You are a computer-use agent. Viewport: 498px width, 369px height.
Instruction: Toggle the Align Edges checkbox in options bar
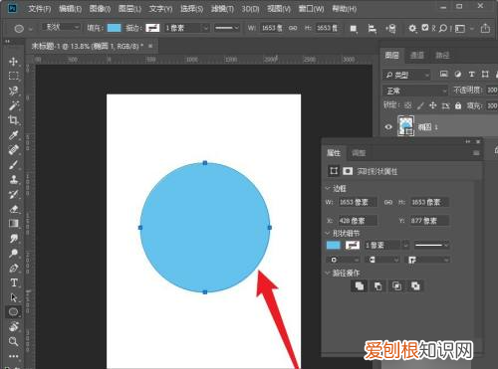pyautogui.click(x=425, y=28)
